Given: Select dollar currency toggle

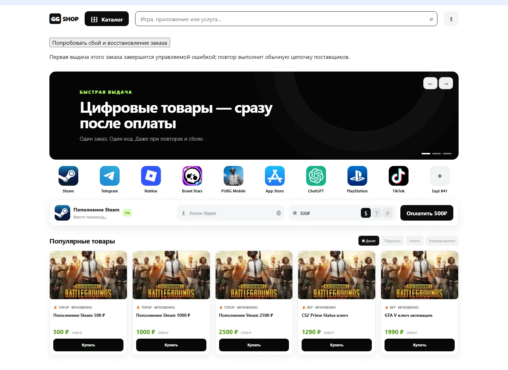Looking at the screenshot, I should pyautogui.click(x=366, y=213).
